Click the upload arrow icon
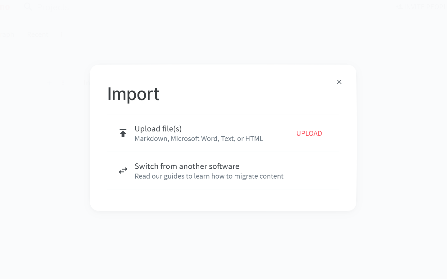The width and height of the screenshot is (447, 279). (123, 133)
